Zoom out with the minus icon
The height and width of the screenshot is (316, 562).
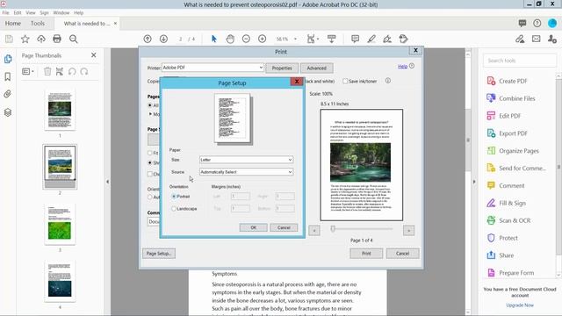pyautogui.click(x=246, y=39)
